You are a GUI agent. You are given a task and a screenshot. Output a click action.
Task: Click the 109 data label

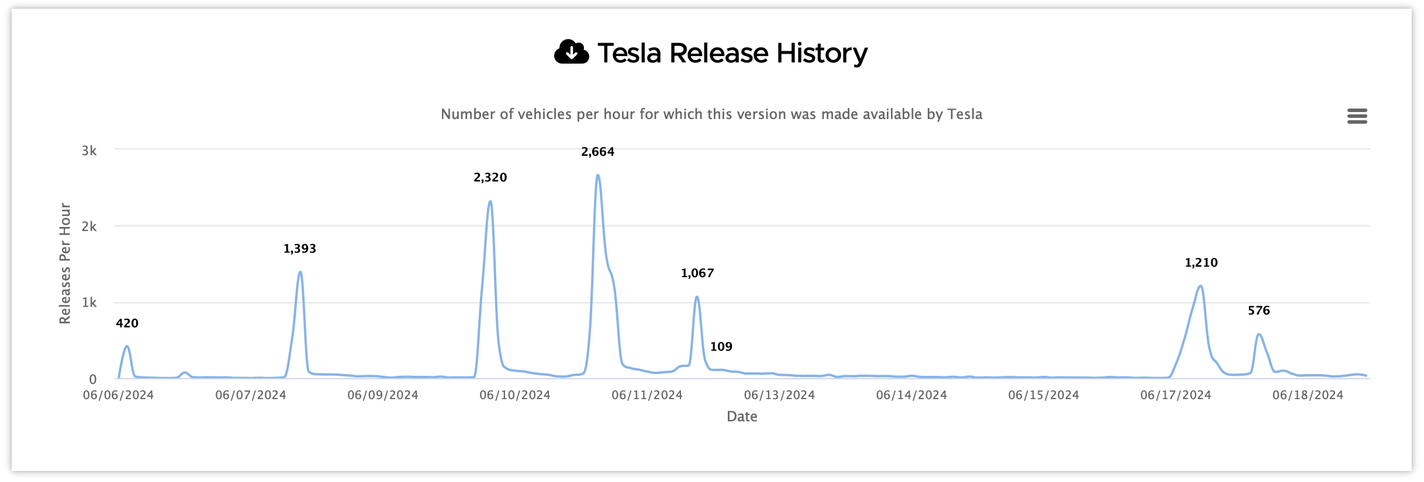pyautogui.click(x=721, y=347)
